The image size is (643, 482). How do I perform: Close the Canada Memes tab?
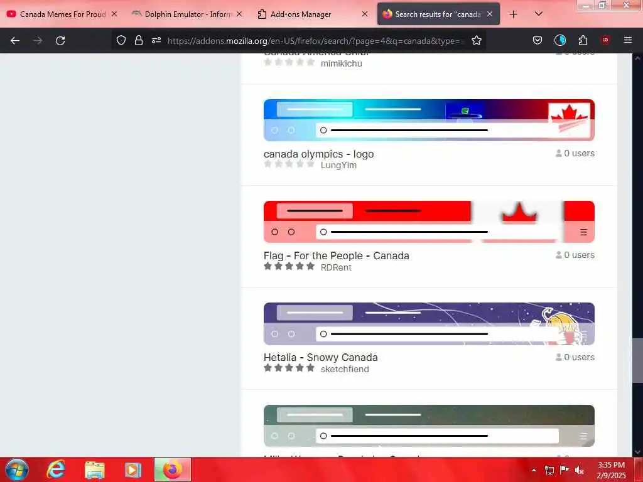point(114,14)
